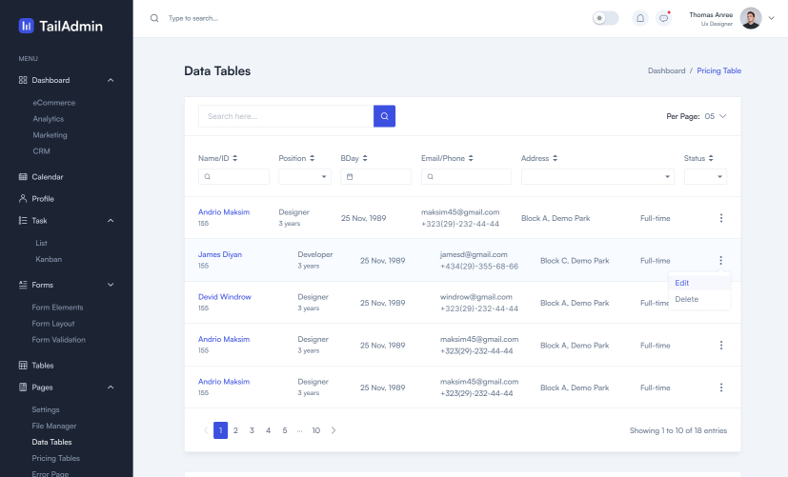Toggle the Forms submenu chevron
788x477 pixels.
tap(111, 285)
